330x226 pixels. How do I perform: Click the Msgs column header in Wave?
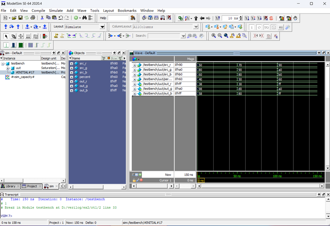coord(185,59)
